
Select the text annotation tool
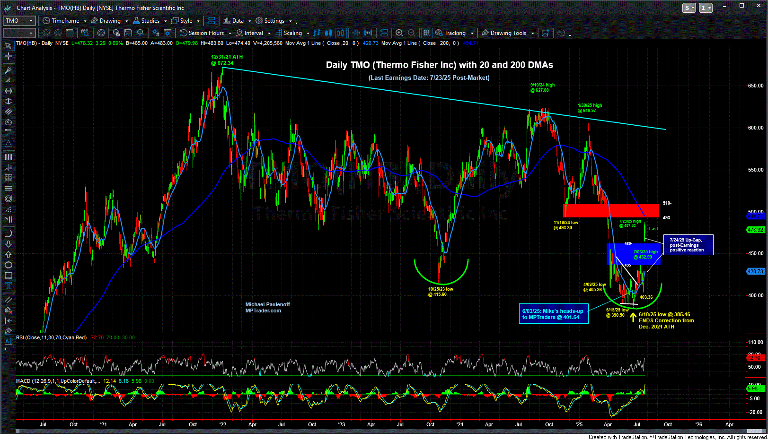(x=8, y=285)
